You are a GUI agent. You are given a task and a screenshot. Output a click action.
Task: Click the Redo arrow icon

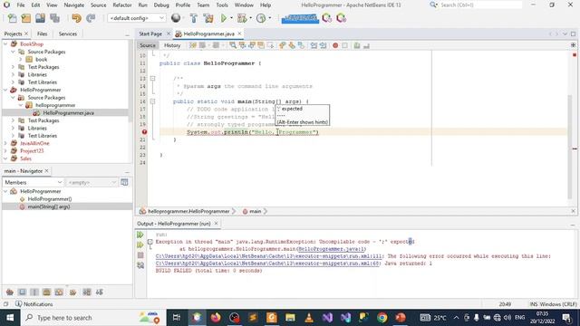pos(91,18)
